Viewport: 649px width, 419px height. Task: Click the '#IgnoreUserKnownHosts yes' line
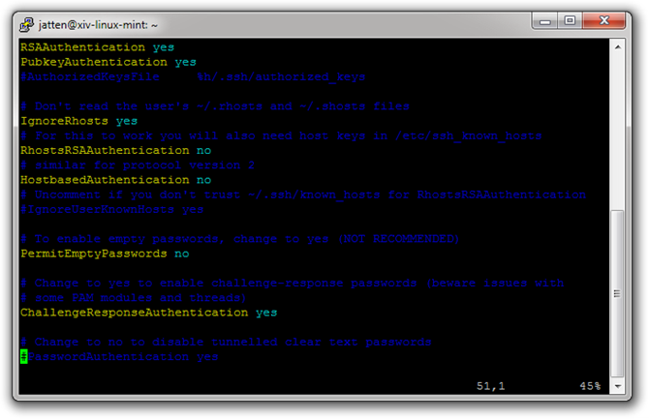(x=112, y=209)
